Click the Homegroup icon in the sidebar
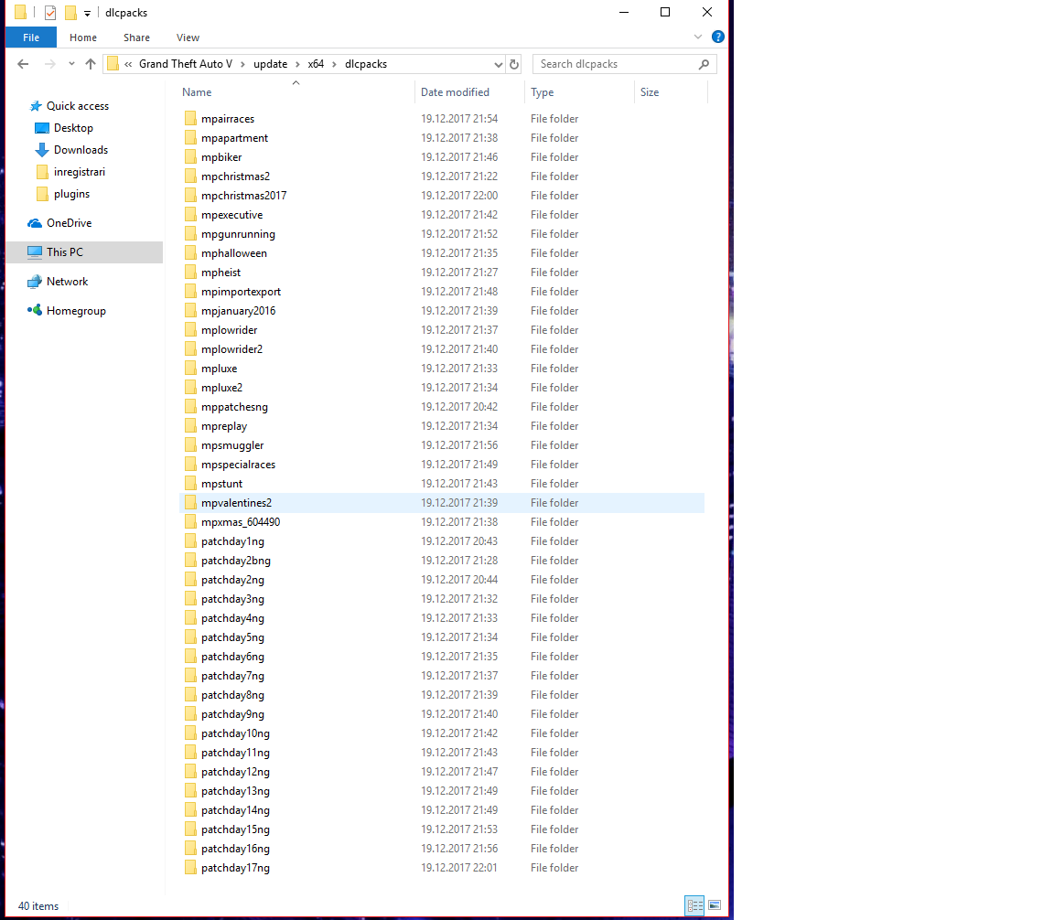 click(x=35, y=310)
